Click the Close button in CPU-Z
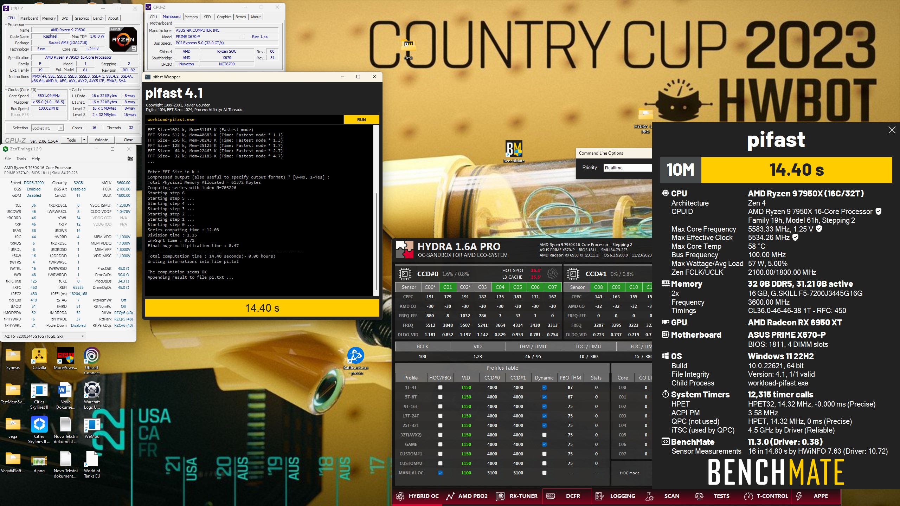 click(x=128, y=140)
